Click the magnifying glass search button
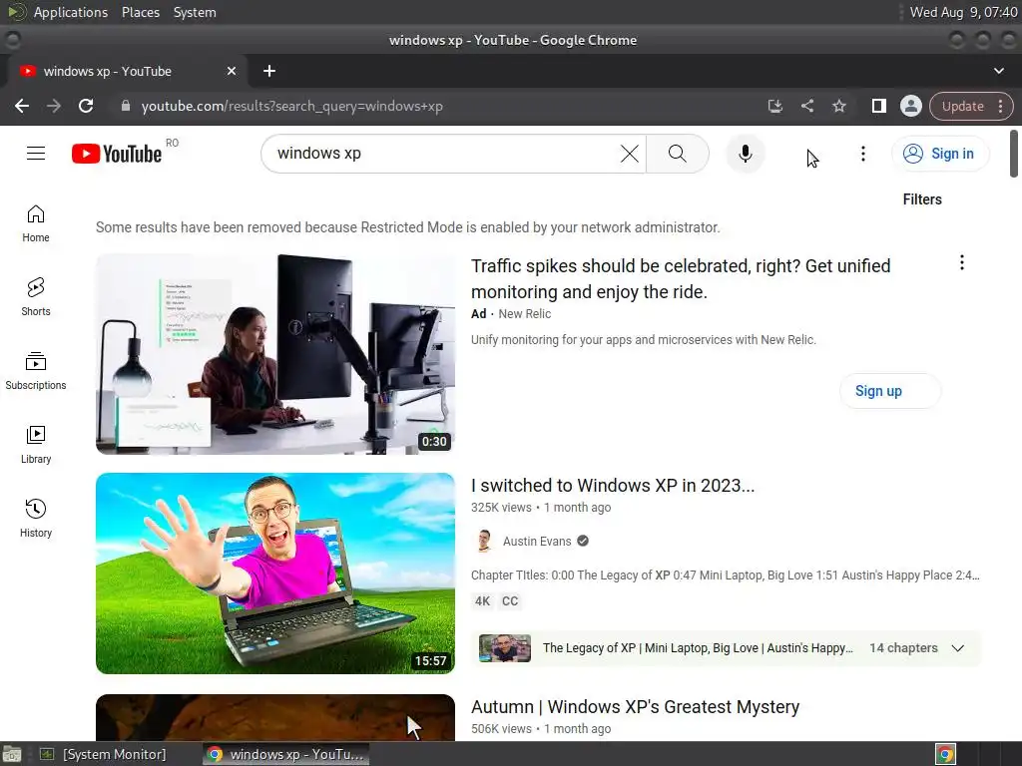Viewport: 1022px width, 766px height. 678,154
